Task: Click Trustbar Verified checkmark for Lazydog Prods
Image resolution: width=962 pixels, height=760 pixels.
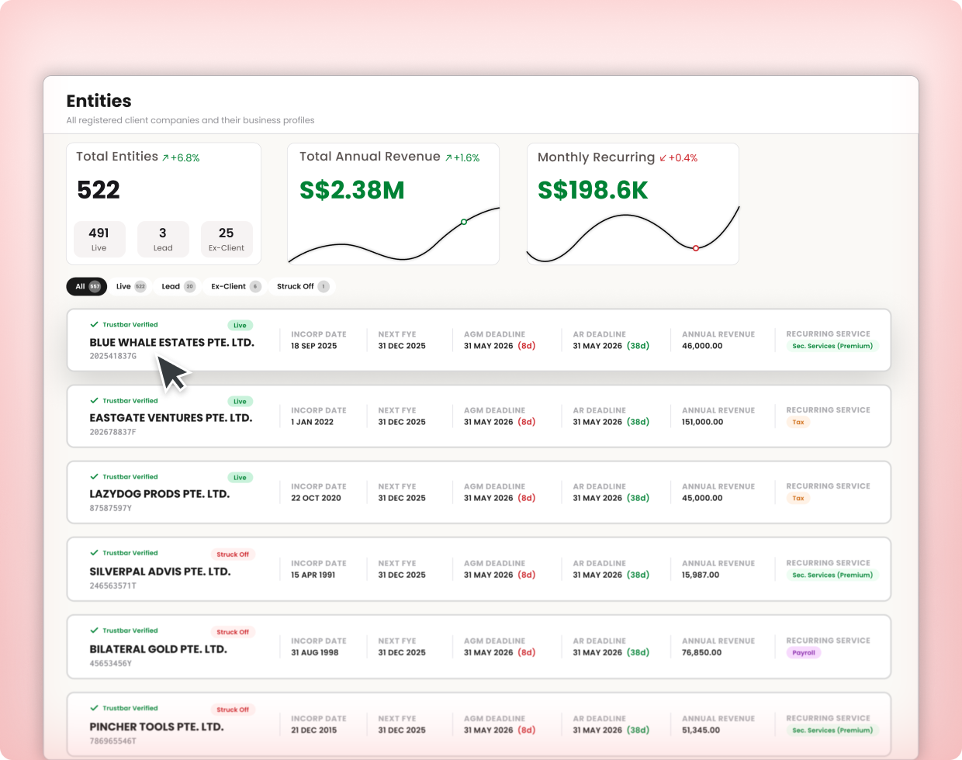Action: 94,477
